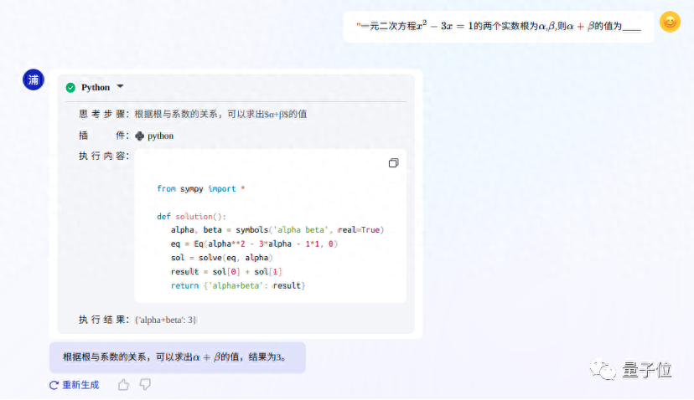Image resolution: width=694 pixels, height=400 pixels.
Task: Click the return statement code line
Action: click(x=237, y=286)
